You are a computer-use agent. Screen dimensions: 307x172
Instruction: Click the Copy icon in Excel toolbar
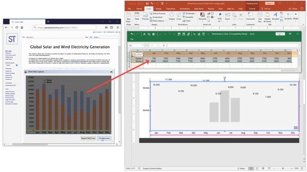(149, 34)
